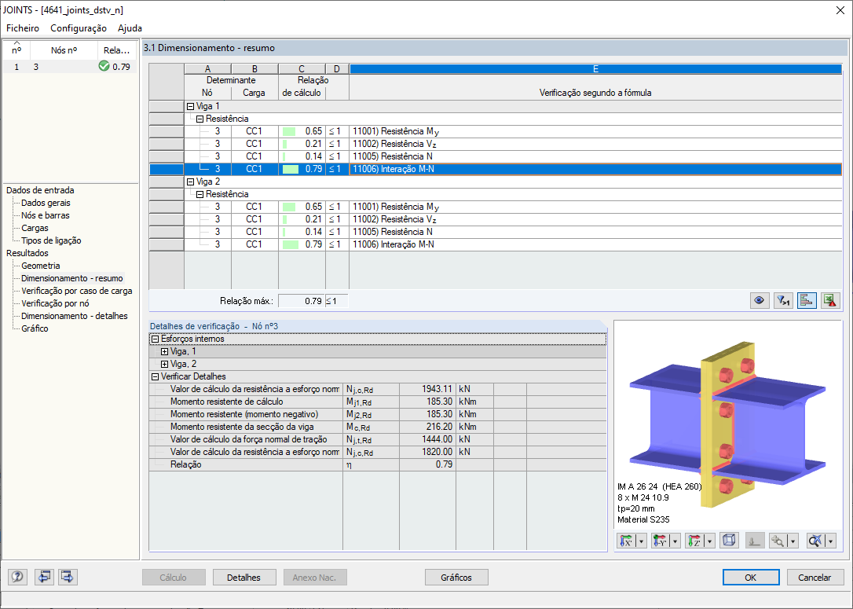This screenshot has height=609, width=853.
Task: Click the zoom magnifier icon
Action: coord(778,541)
